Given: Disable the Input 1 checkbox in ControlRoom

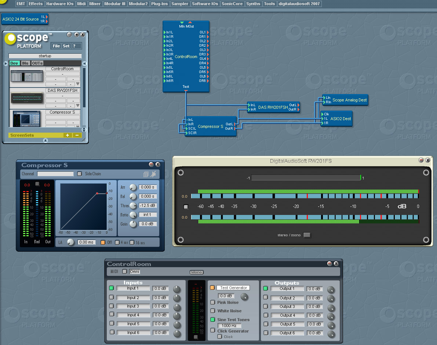Looking at the screenshot, I should pos(112,288).
